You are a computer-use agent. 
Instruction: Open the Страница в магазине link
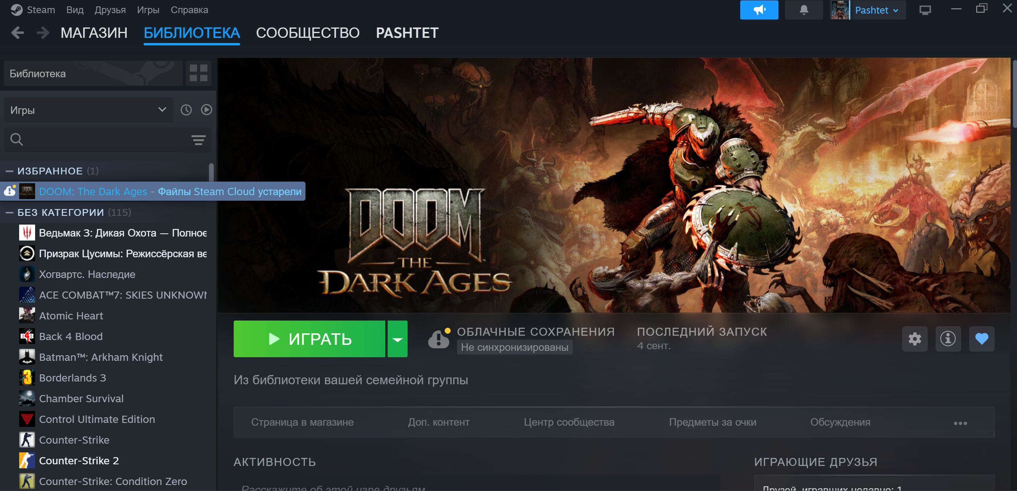point(302,422)
